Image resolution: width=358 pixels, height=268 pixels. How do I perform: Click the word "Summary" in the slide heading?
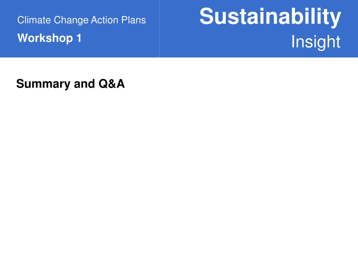43,84
